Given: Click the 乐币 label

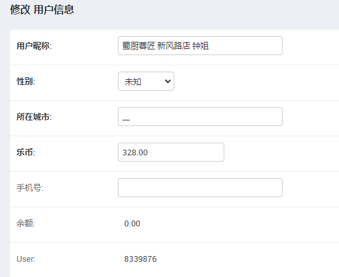Looking at the screenshot, I should pos(26,152).
